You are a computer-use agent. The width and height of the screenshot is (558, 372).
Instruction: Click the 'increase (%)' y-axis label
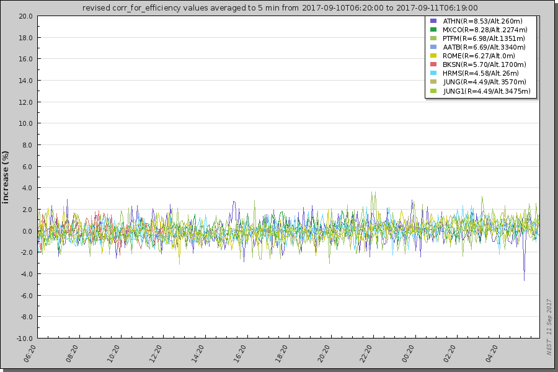6,177
